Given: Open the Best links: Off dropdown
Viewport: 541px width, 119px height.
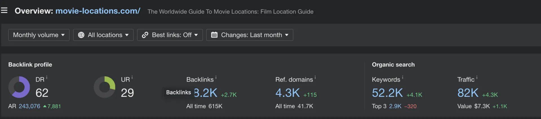Looking at the screenshot, I should (x=170, y=35).
